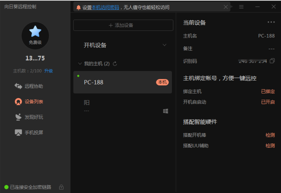Viewport: 281px width, 193px height.
Task: Refresh the 我的主机 host list
Action: pos(115,63)
